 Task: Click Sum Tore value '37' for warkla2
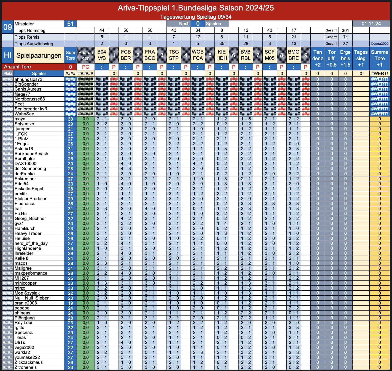coord(70,353)
